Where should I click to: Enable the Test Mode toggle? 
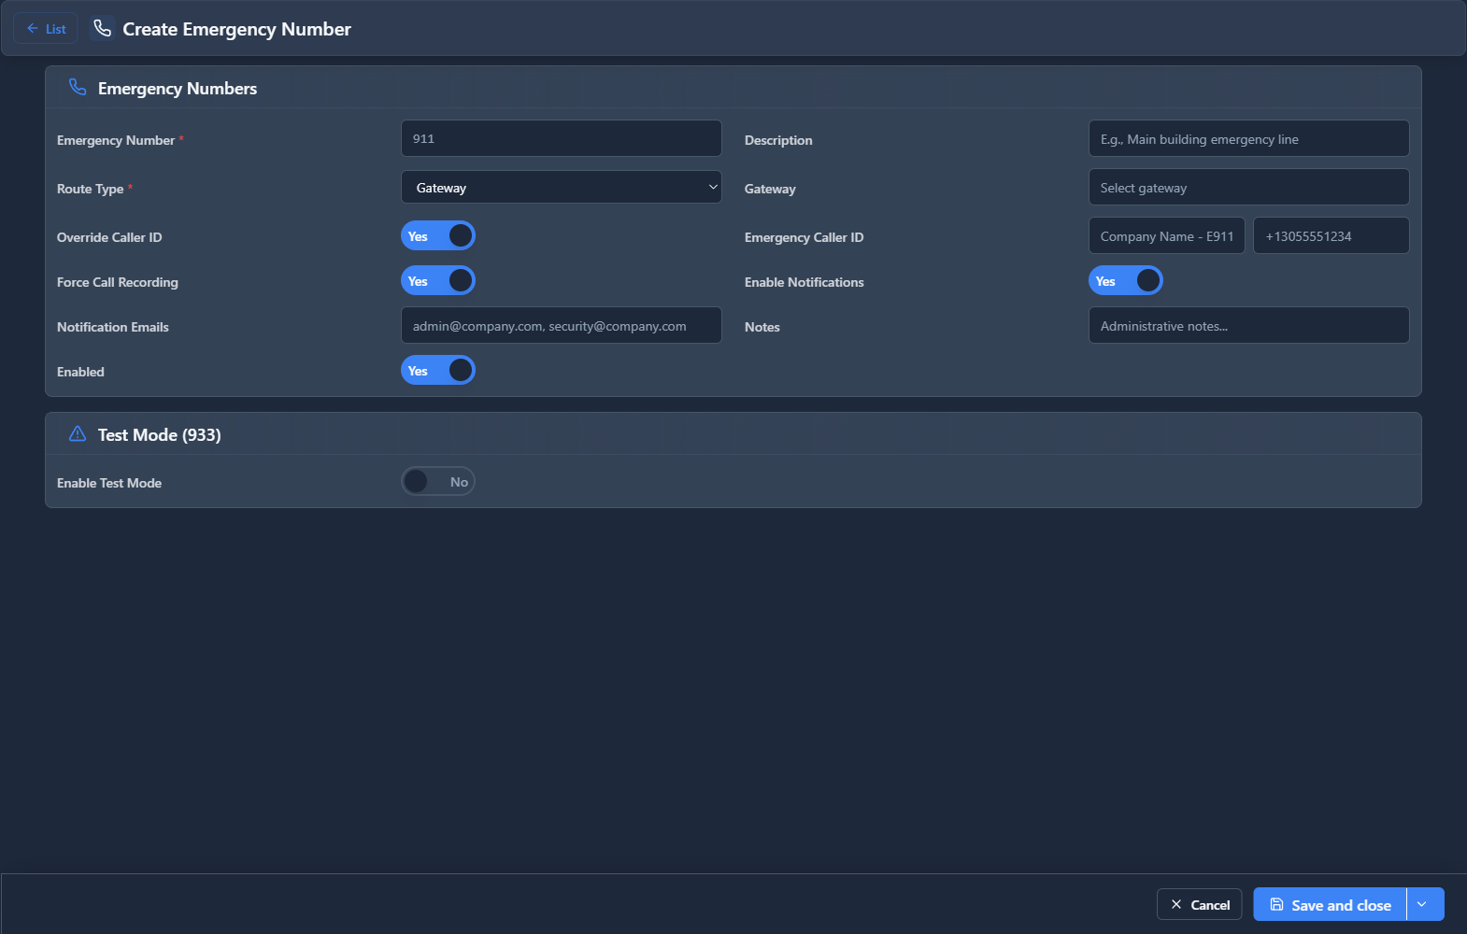pyautogui.click(x=438, y=482)
